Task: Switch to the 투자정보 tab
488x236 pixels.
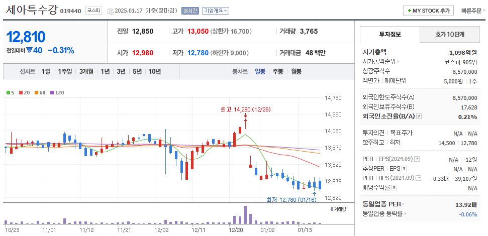Action: tap(389, 35)
